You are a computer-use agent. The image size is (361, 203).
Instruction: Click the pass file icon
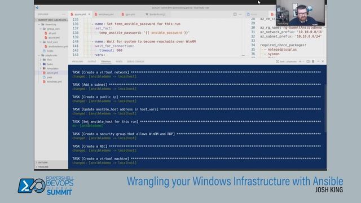(44, 77)
